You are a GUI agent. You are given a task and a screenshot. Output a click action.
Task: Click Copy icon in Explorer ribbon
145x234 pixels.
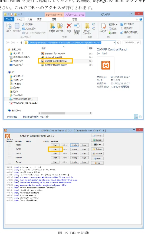(x=9, y=26)
